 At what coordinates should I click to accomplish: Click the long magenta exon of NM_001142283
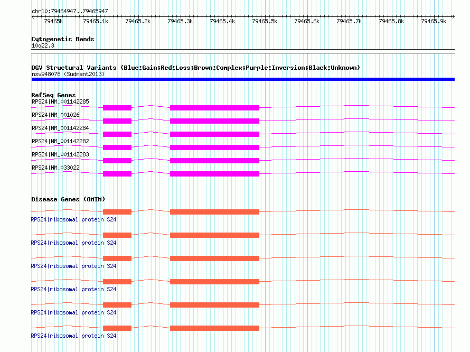point(214,161)
